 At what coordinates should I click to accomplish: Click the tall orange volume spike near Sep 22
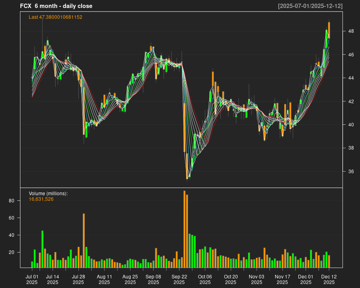pyautogui.click(x=185, y=224)
